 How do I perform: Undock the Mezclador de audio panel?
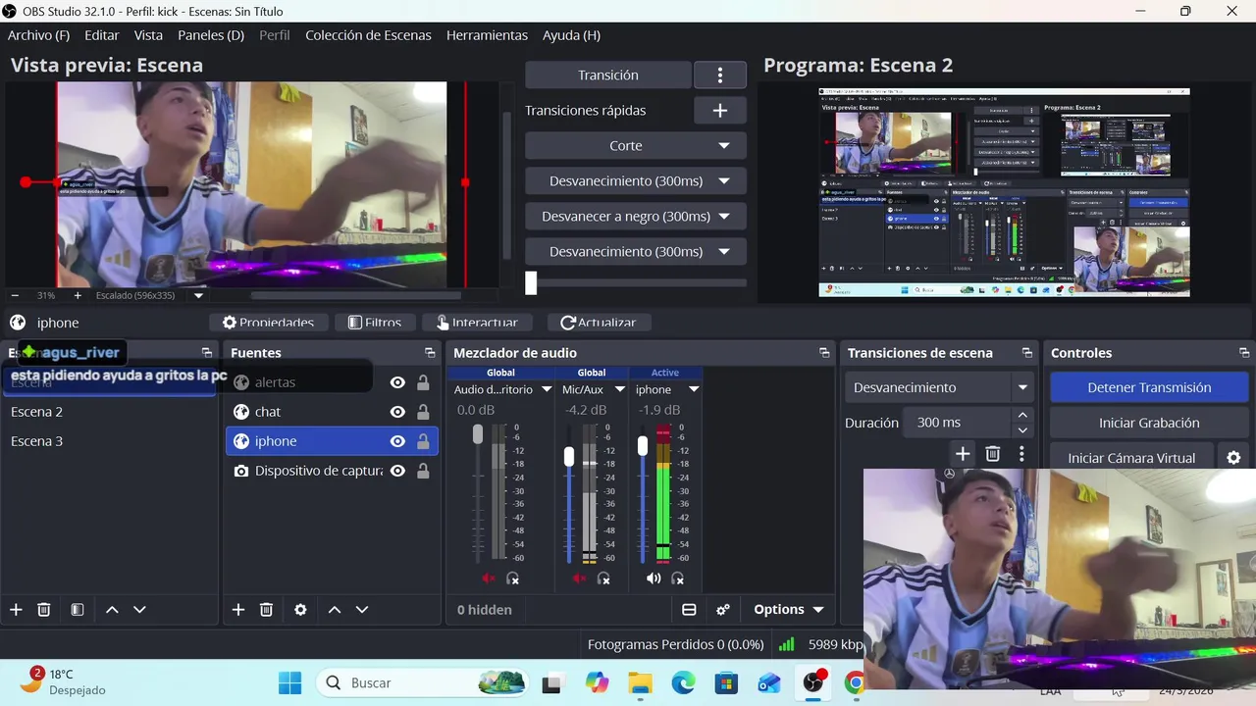pos(824,353)
